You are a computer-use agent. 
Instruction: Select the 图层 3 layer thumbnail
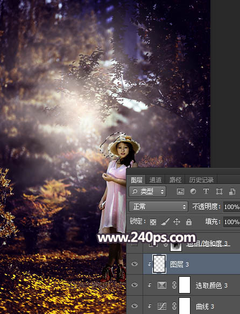(x=159, y=264)
